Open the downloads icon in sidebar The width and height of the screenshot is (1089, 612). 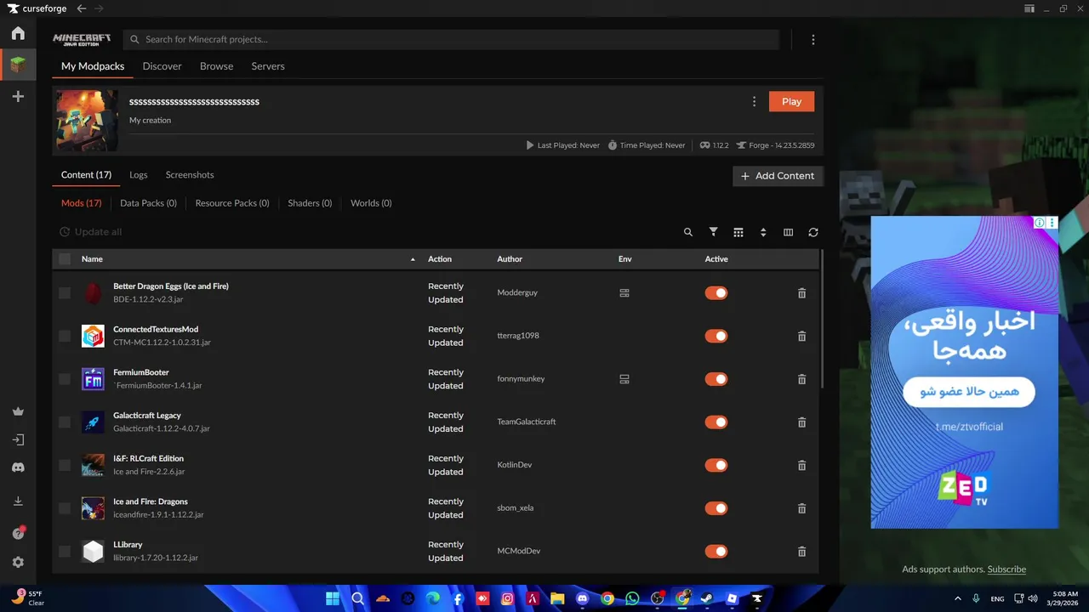point(18,501)
